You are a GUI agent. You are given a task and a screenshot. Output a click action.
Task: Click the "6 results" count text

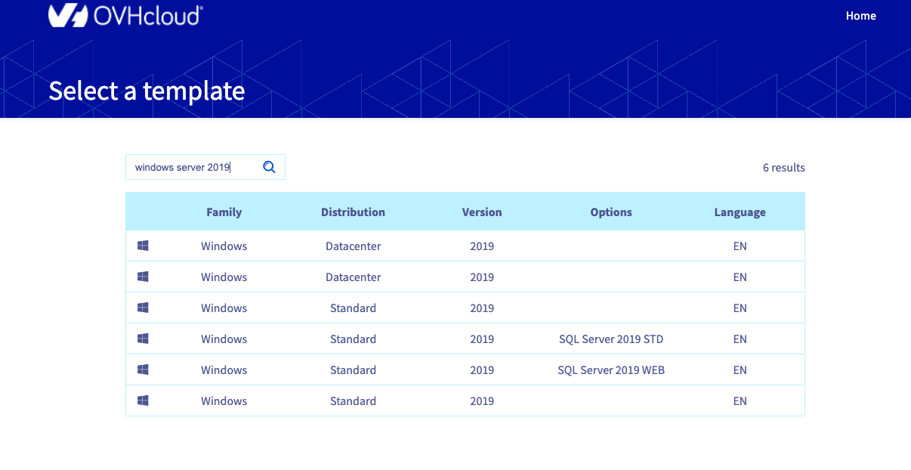[784, 168]
